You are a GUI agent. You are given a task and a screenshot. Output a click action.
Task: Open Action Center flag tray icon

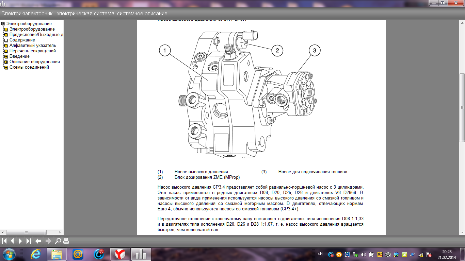coord(429,254)
